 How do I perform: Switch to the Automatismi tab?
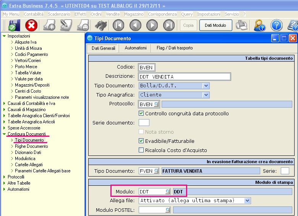(136, 48)
